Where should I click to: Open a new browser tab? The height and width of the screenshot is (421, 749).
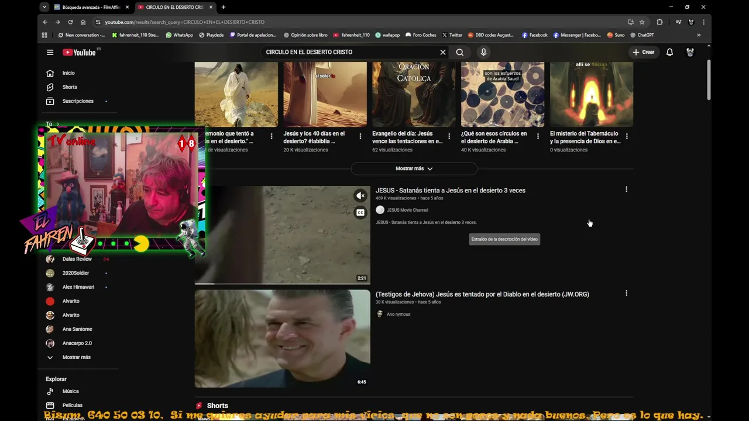pyautogui.click(x=223, y=7)
